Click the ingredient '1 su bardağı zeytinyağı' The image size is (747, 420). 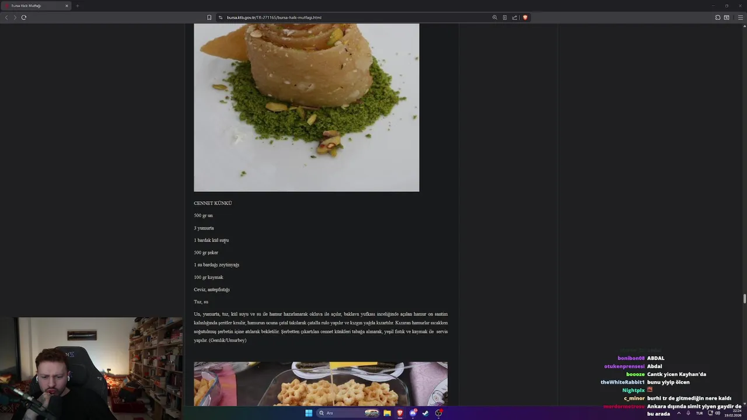coord(217,265)
